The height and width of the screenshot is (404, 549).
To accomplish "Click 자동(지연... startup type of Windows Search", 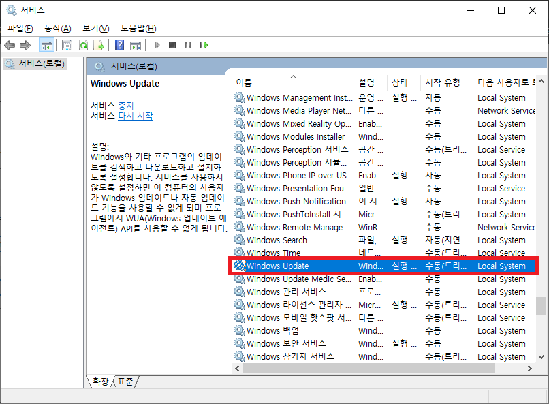I will tap(445, 240).
